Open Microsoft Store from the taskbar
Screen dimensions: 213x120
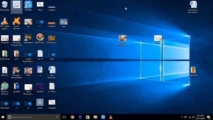[88, 117]
